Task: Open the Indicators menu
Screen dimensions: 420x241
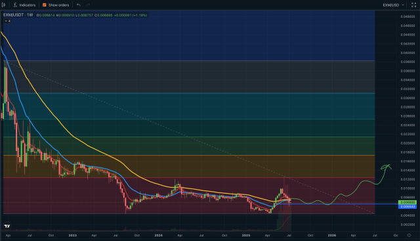Action: coord(24,5)
